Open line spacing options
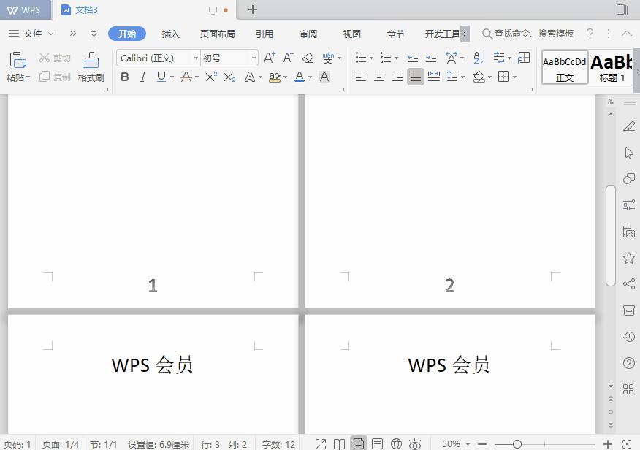Viewport: 640px width, 450px height. (x=452, y=76)
